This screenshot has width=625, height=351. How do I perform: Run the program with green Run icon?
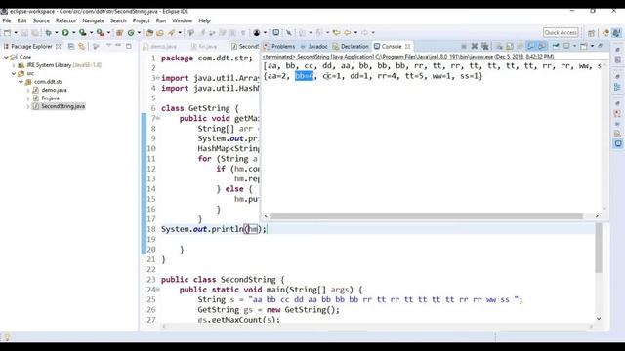click(x=65, y=32)
